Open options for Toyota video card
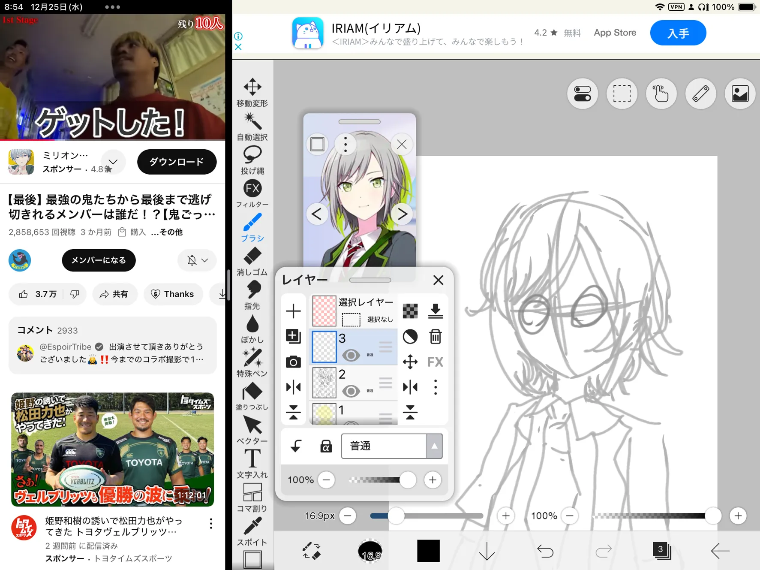The image size is (760, 570). pyautogui.click(x=210, y=523)
